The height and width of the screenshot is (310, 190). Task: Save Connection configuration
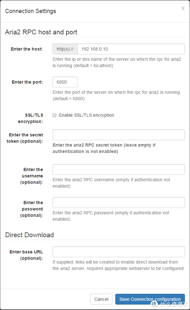pos(150,299)
